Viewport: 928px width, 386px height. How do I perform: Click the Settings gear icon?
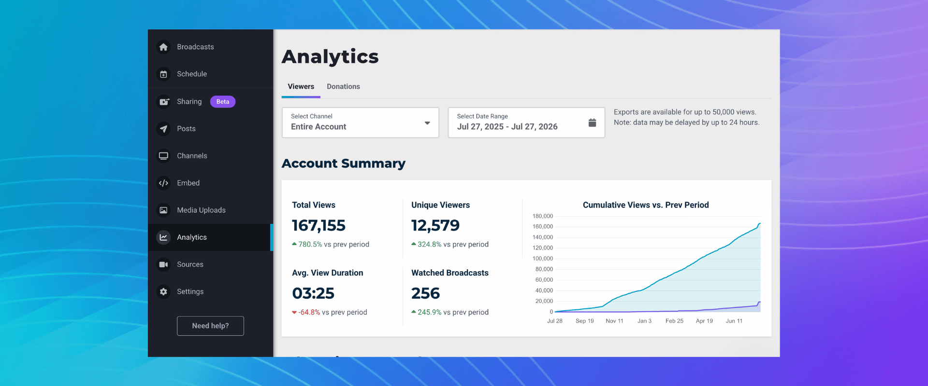[x=163, y=291]
